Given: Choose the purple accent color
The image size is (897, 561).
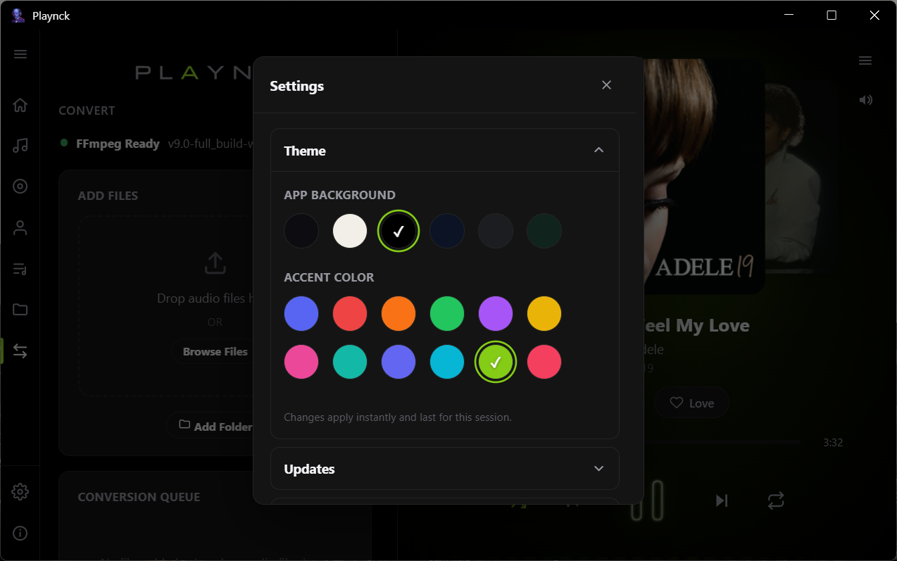Looking at the screenshot, I should click(496, 313).
